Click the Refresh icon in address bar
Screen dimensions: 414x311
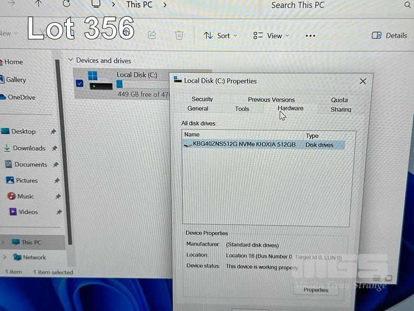tap(66, 4)
